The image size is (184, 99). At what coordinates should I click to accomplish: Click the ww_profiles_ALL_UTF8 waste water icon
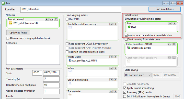pyautogui.click(x=70, y=61)
